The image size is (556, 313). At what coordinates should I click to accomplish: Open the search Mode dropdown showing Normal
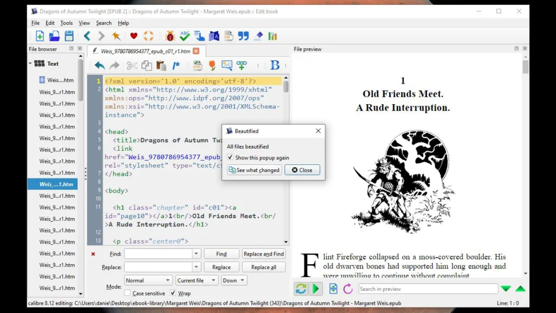[148, 280]
